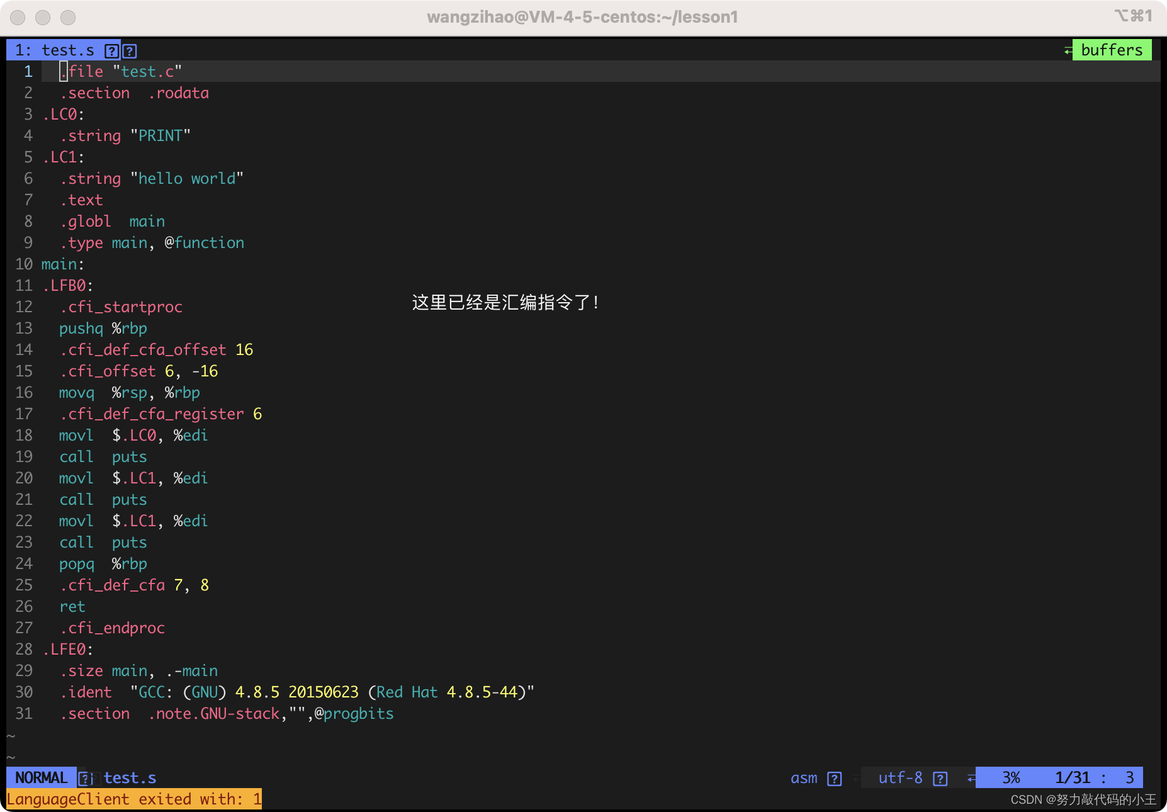Click the ? icon beside the asm filetype
The image size is (1167, 812).
pos(835,779)
